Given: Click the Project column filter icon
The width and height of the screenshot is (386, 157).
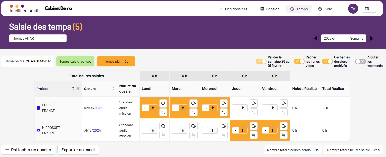Looking at the screenshot, I should pyautogui.click(x=78, y=89).
